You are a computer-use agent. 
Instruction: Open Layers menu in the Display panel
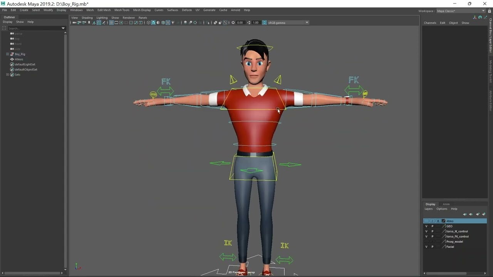pyautogui.click(x=429, y=209)
